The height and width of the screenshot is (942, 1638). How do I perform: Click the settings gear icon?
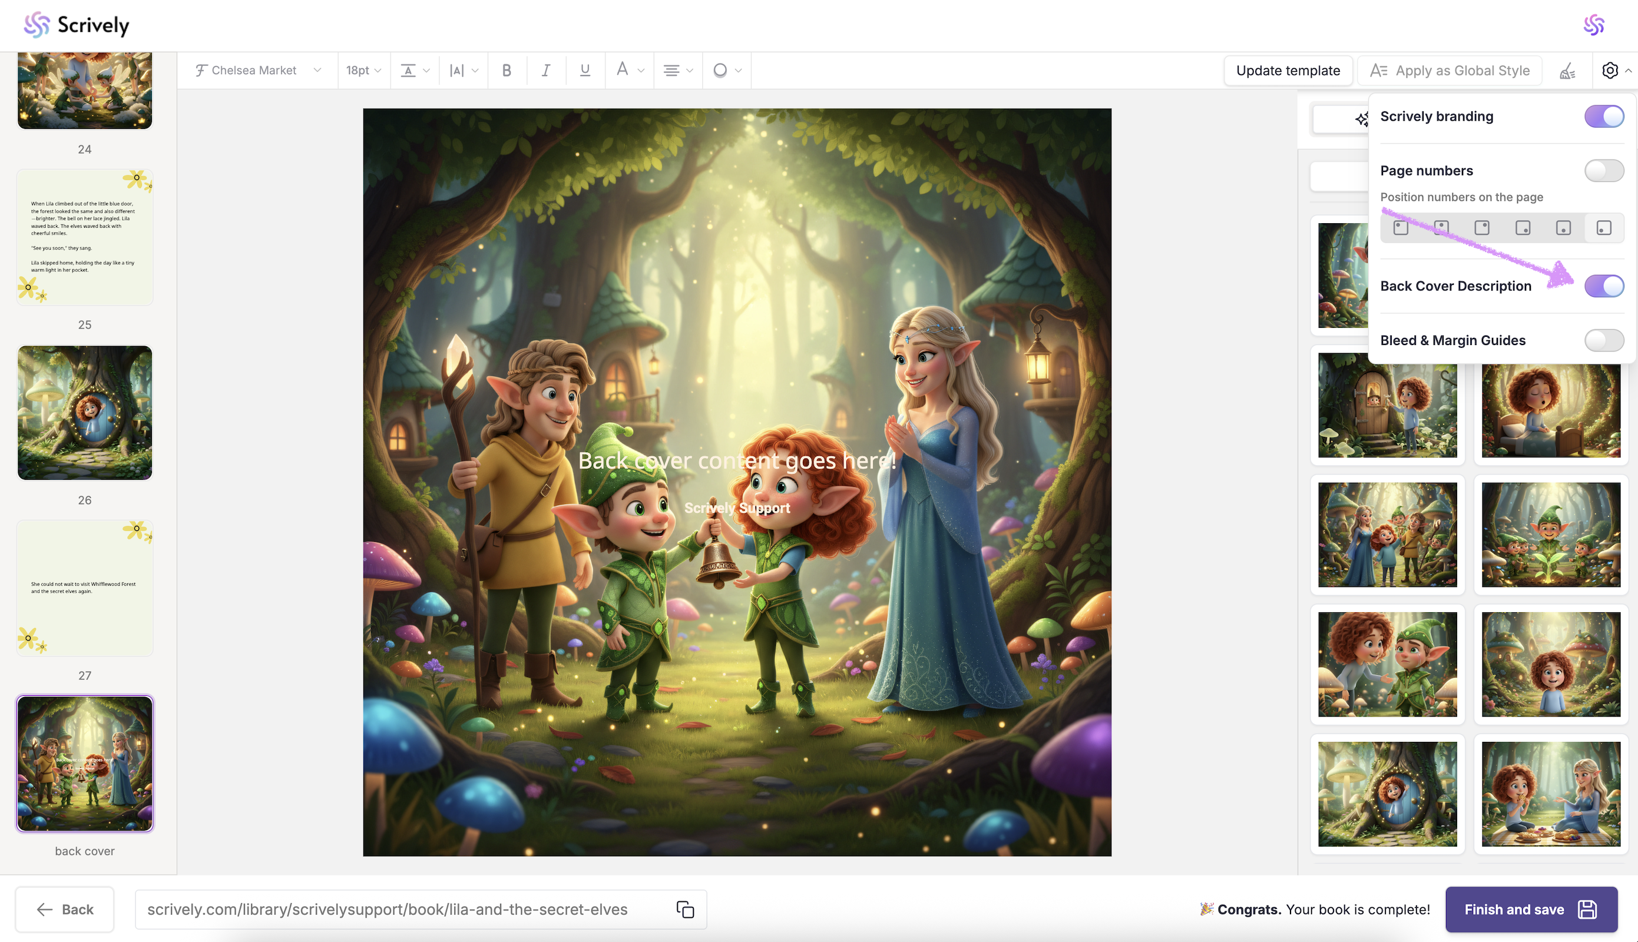click(x=1610, y=71)
